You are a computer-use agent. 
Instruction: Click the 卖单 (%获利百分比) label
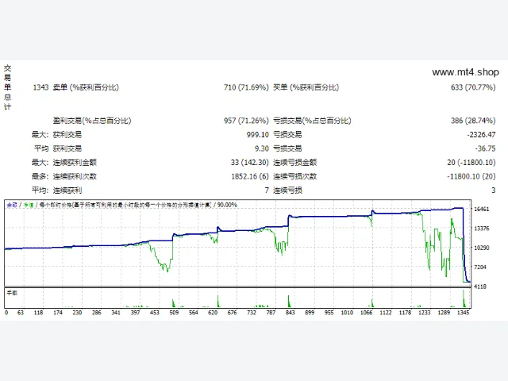coord(86,87)
